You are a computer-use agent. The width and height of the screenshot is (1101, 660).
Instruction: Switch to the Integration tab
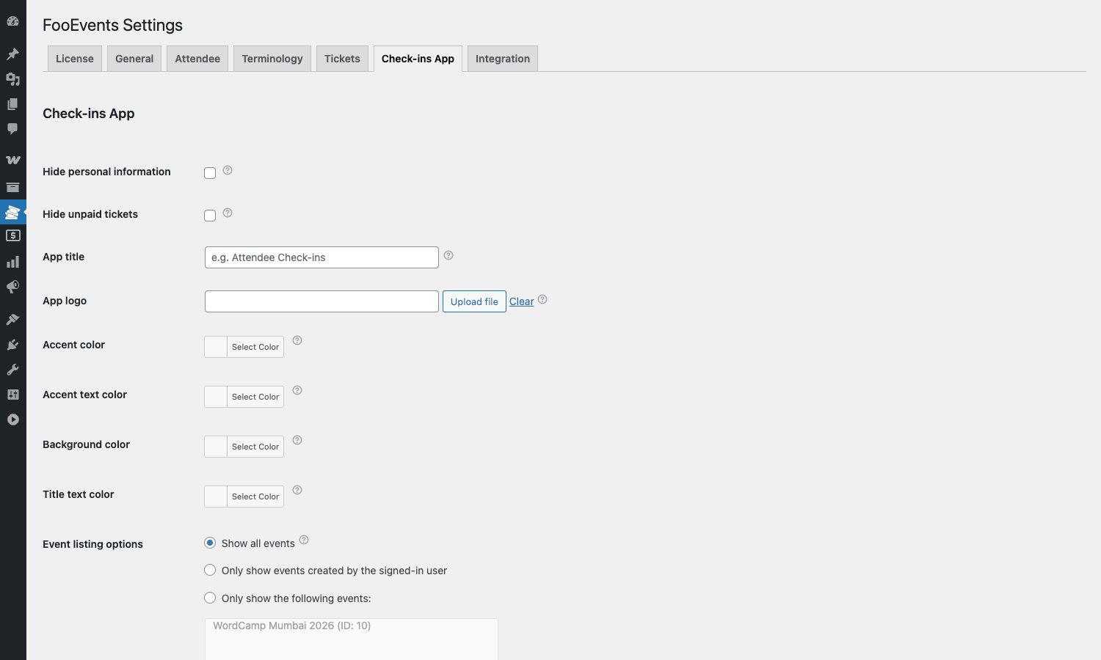(503, 59)
